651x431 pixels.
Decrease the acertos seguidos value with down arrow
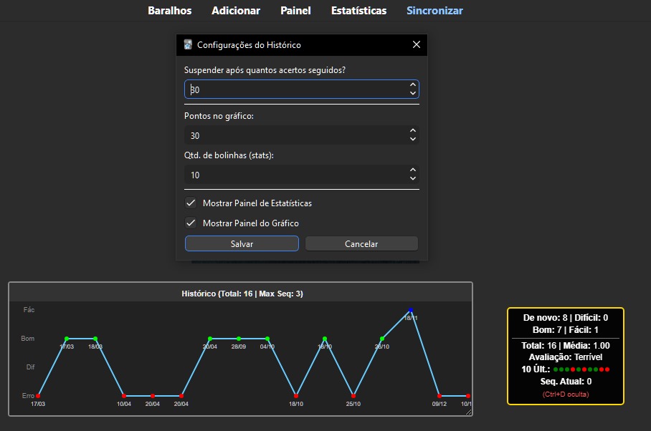[412, 93]
